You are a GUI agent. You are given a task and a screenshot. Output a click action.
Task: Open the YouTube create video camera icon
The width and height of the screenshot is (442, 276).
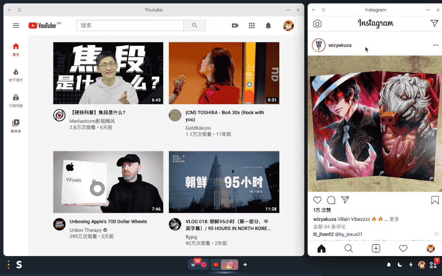pyautogui.click(x=235, y=26)
